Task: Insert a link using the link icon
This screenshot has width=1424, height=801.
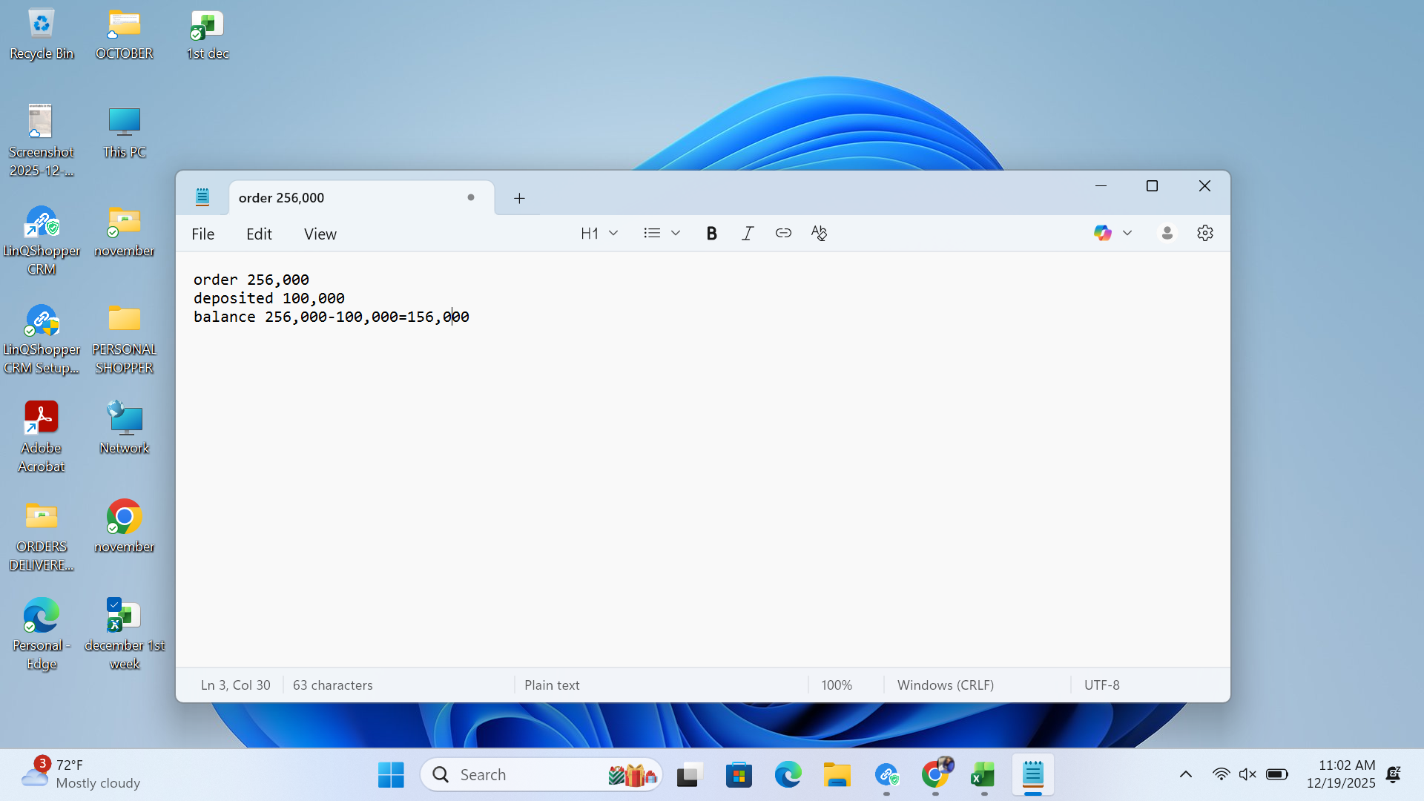Action: (783, 234)
